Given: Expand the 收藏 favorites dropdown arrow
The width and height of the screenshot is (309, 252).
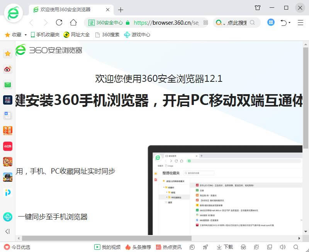Looking at the screenshot, I should (25, 35).
